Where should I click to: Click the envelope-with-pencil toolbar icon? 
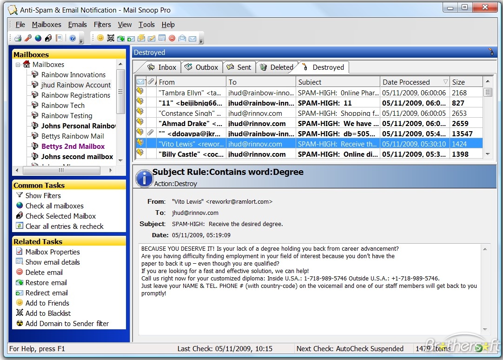[152, 39]
